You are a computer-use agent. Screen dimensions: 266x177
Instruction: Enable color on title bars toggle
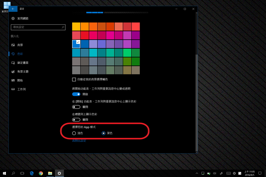tap(76, 119)
